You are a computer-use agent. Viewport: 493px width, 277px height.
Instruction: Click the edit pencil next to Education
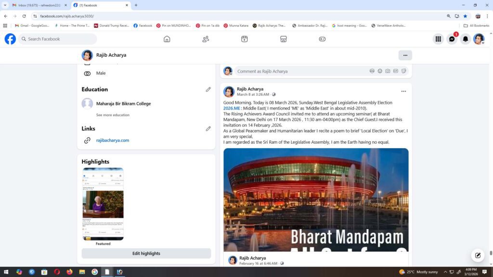[208, 89]
